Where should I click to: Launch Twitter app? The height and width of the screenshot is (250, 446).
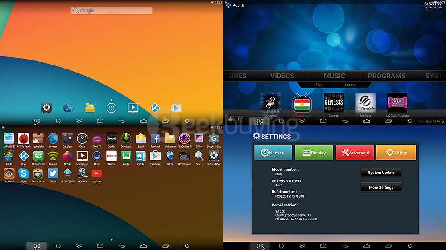[x=53, y=175]
